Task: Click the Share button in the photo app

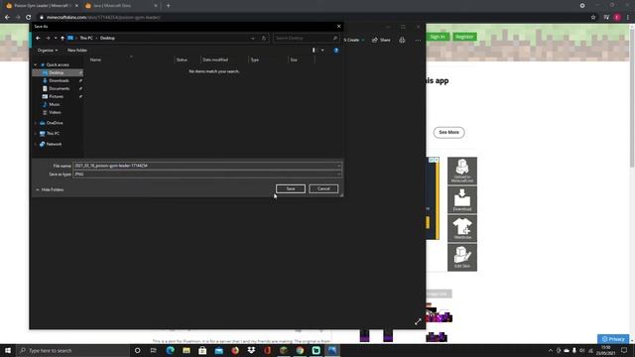Action: click(x=381, y=40)
